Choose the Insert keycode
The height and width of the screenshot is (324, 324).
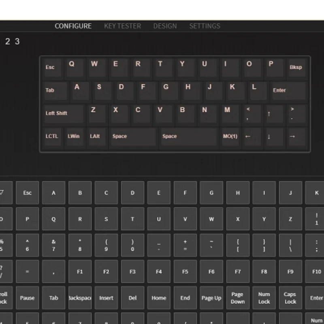tap(106, 298)
